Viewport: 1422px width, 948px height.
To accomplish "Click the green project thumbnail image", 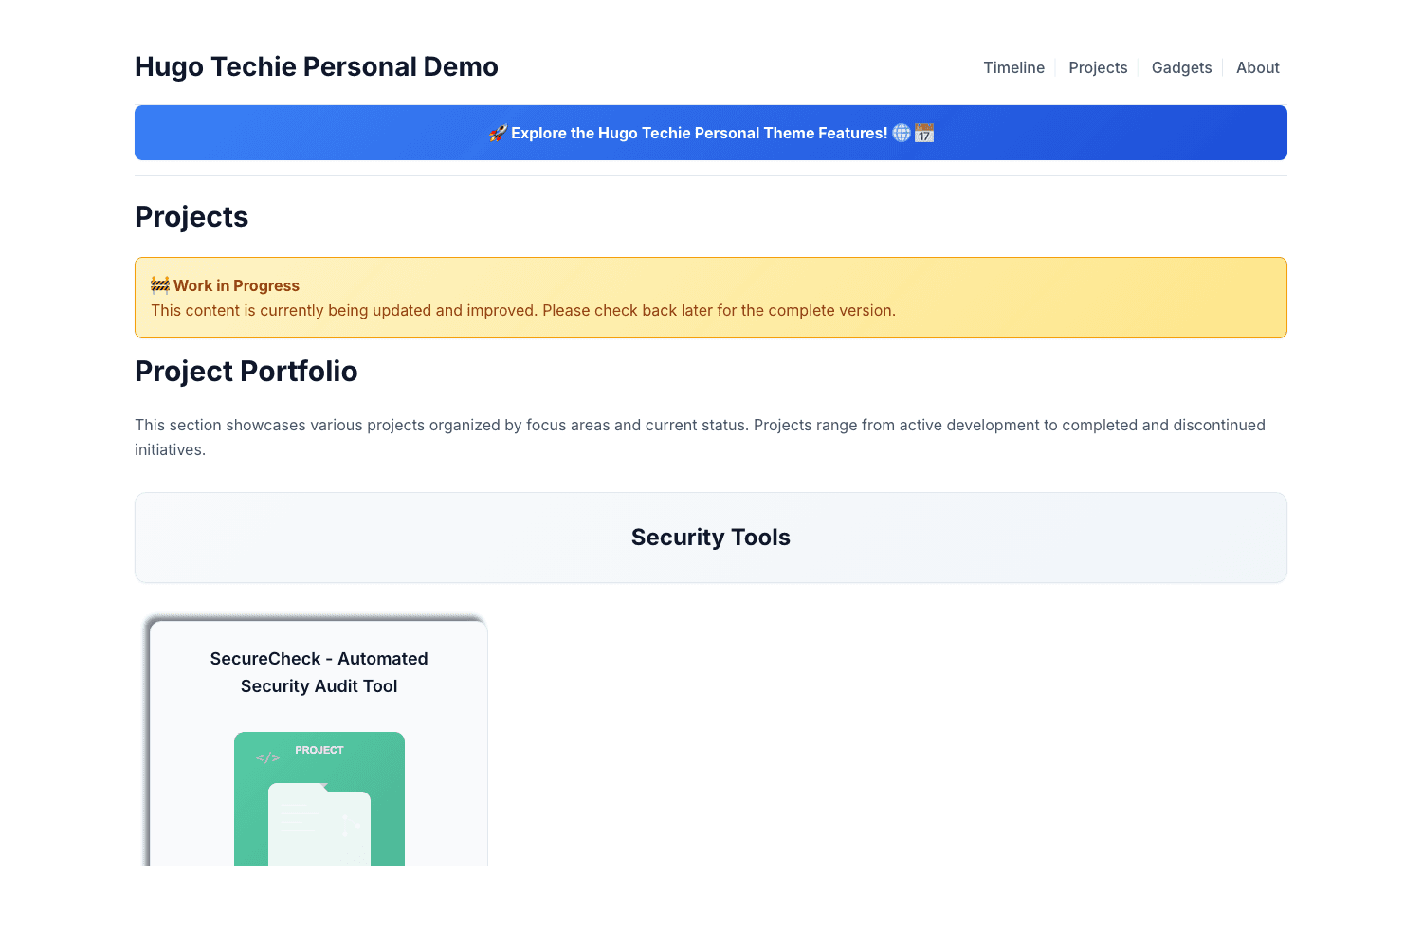I will (319, 801).
